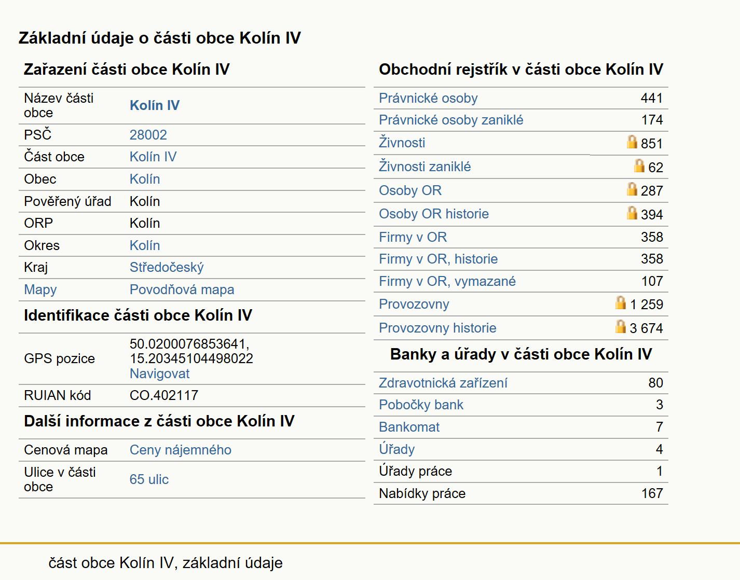Select the Středočeský region link

pos(167,267)
